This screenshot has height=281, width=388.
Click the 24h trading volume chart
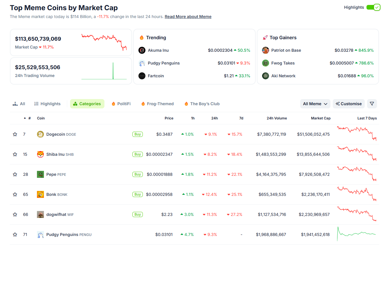[x=104, y=71]
